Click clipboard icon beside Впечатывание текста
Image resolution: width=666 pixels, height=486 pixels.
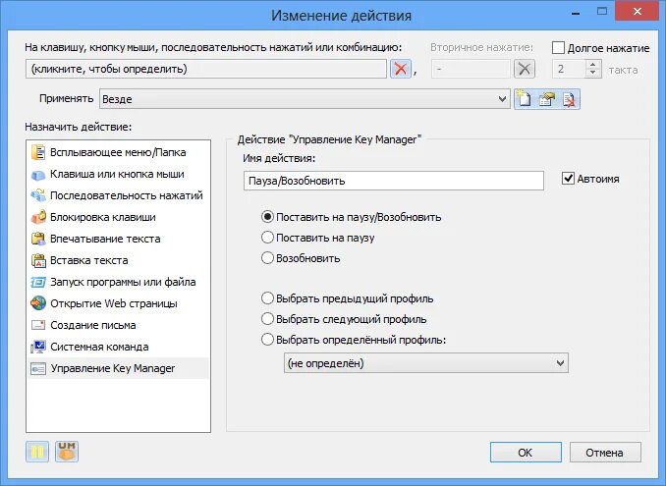click(x=38, y=239)
